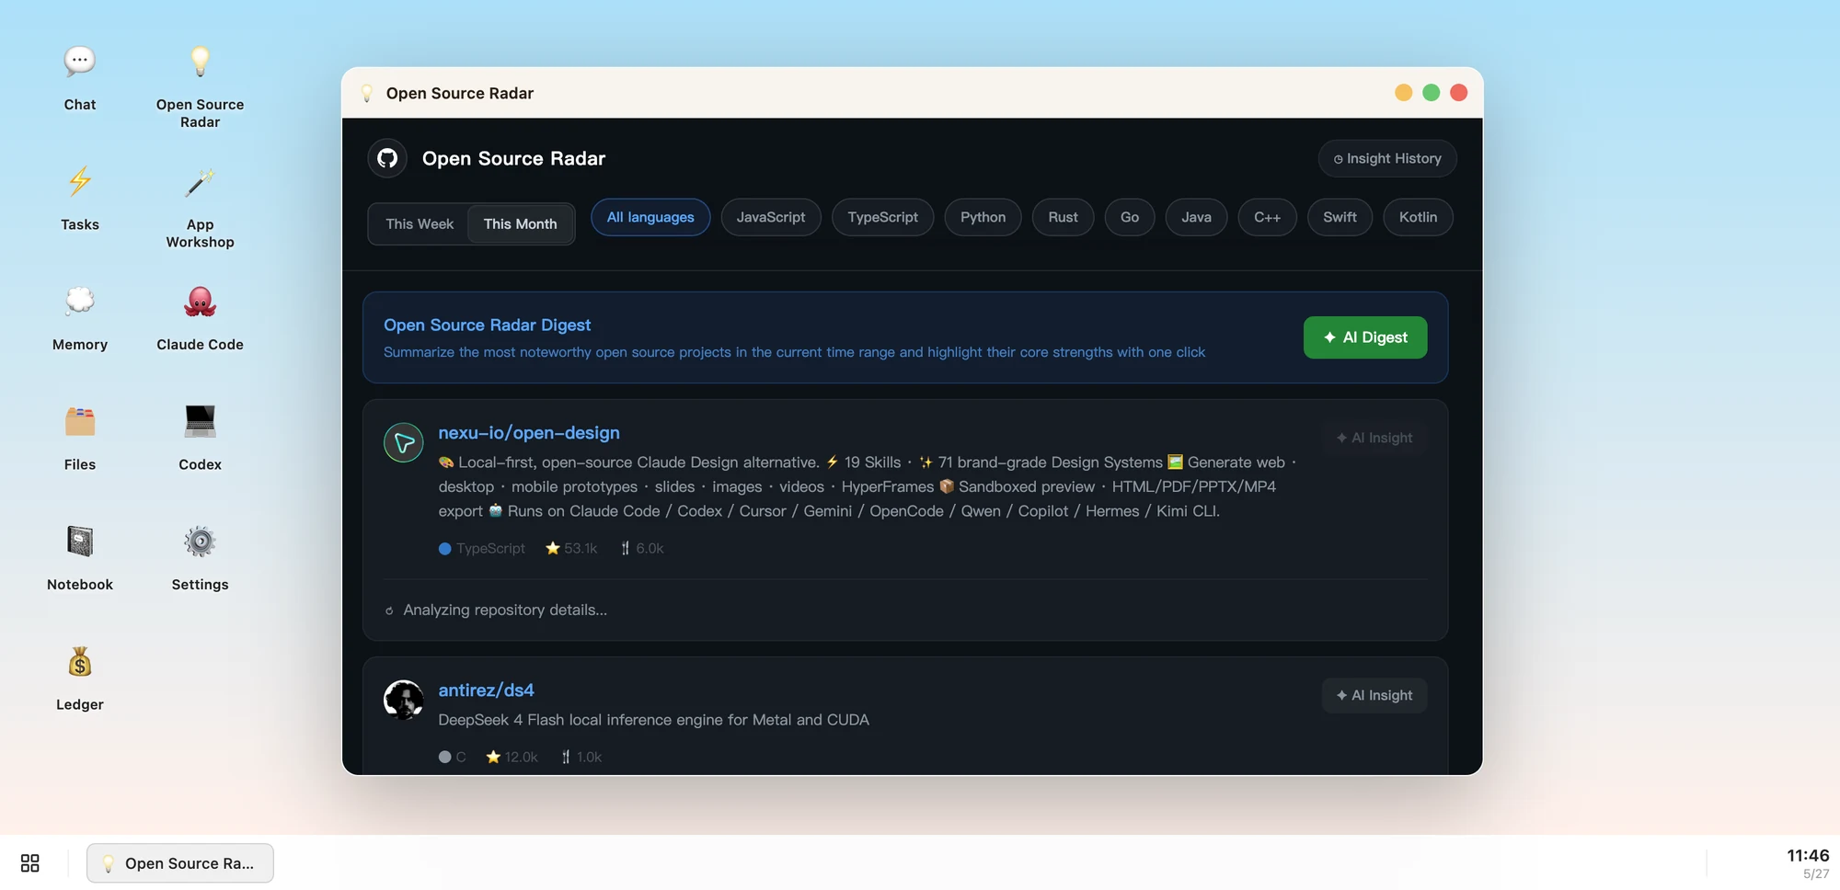The height and width of the screenshot is (890, 1840).
Task: Click the Open Source Radar Digest heading
Action: pos(487,325)
